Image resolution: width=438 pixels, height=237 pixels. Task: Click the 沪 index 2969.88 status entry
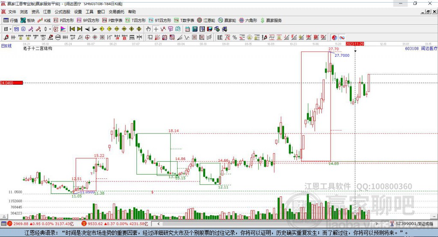click(x=41, y=224)
